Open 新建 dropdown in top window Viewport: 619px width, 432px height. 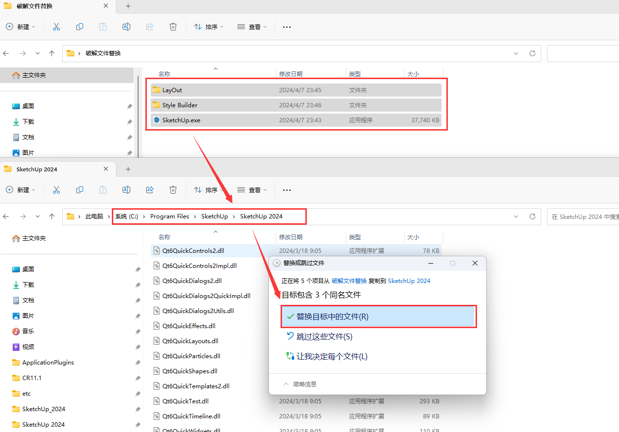click(21, 27)
